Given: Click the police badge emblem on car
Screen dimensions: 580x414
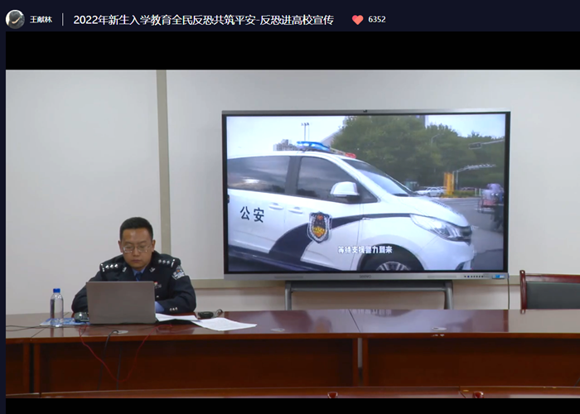Looking at the screenshot, I should (318, 227).
